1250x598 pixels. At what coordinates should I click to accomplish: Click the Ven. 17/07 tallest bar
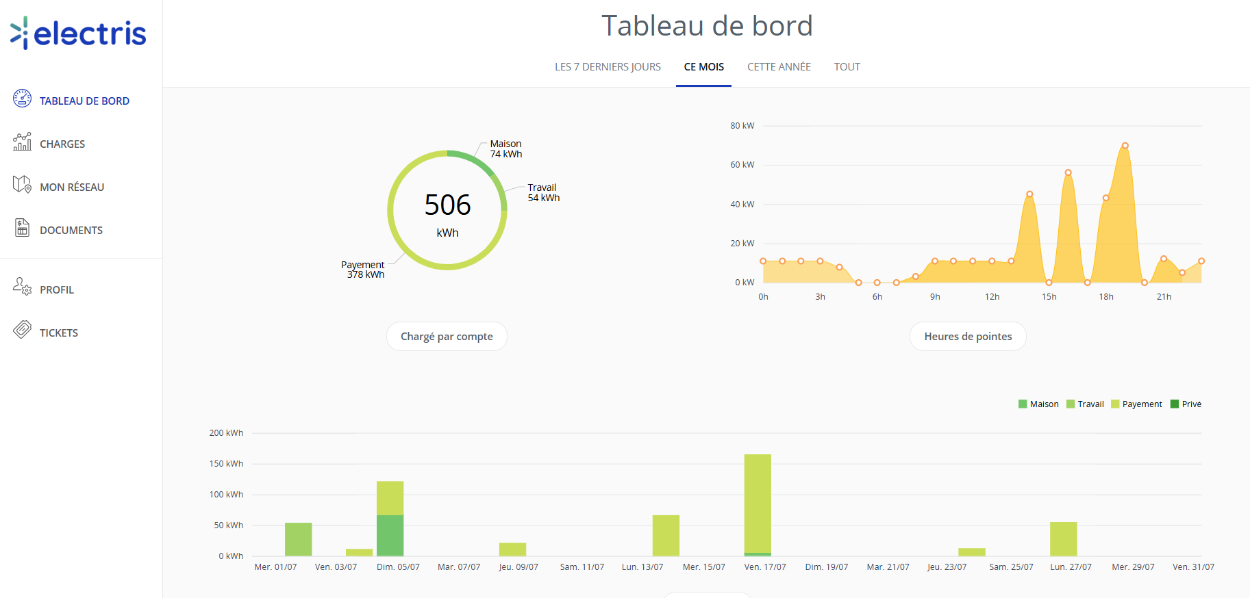click(758, 503)
